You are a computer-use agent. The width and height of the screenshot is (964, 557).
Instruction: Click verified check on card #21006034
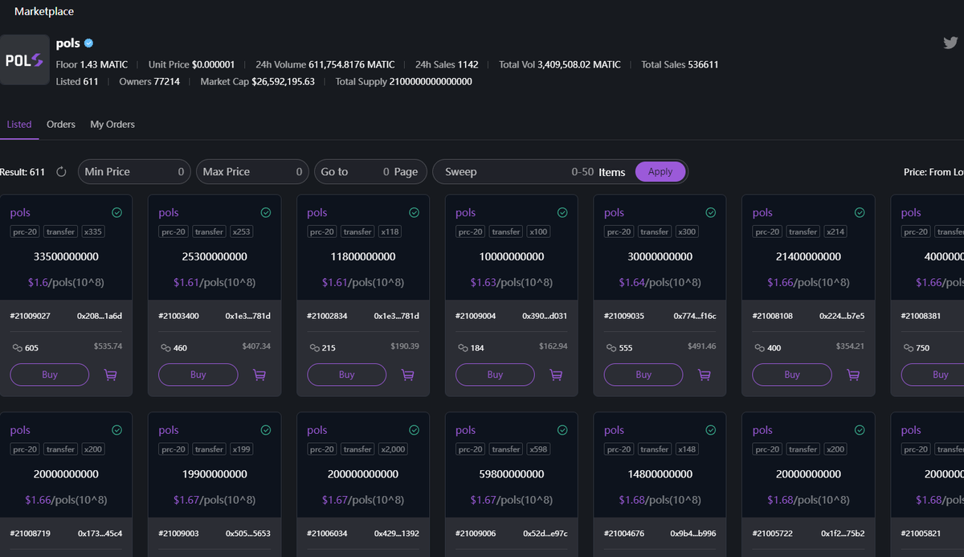click(x=415, y=430)
